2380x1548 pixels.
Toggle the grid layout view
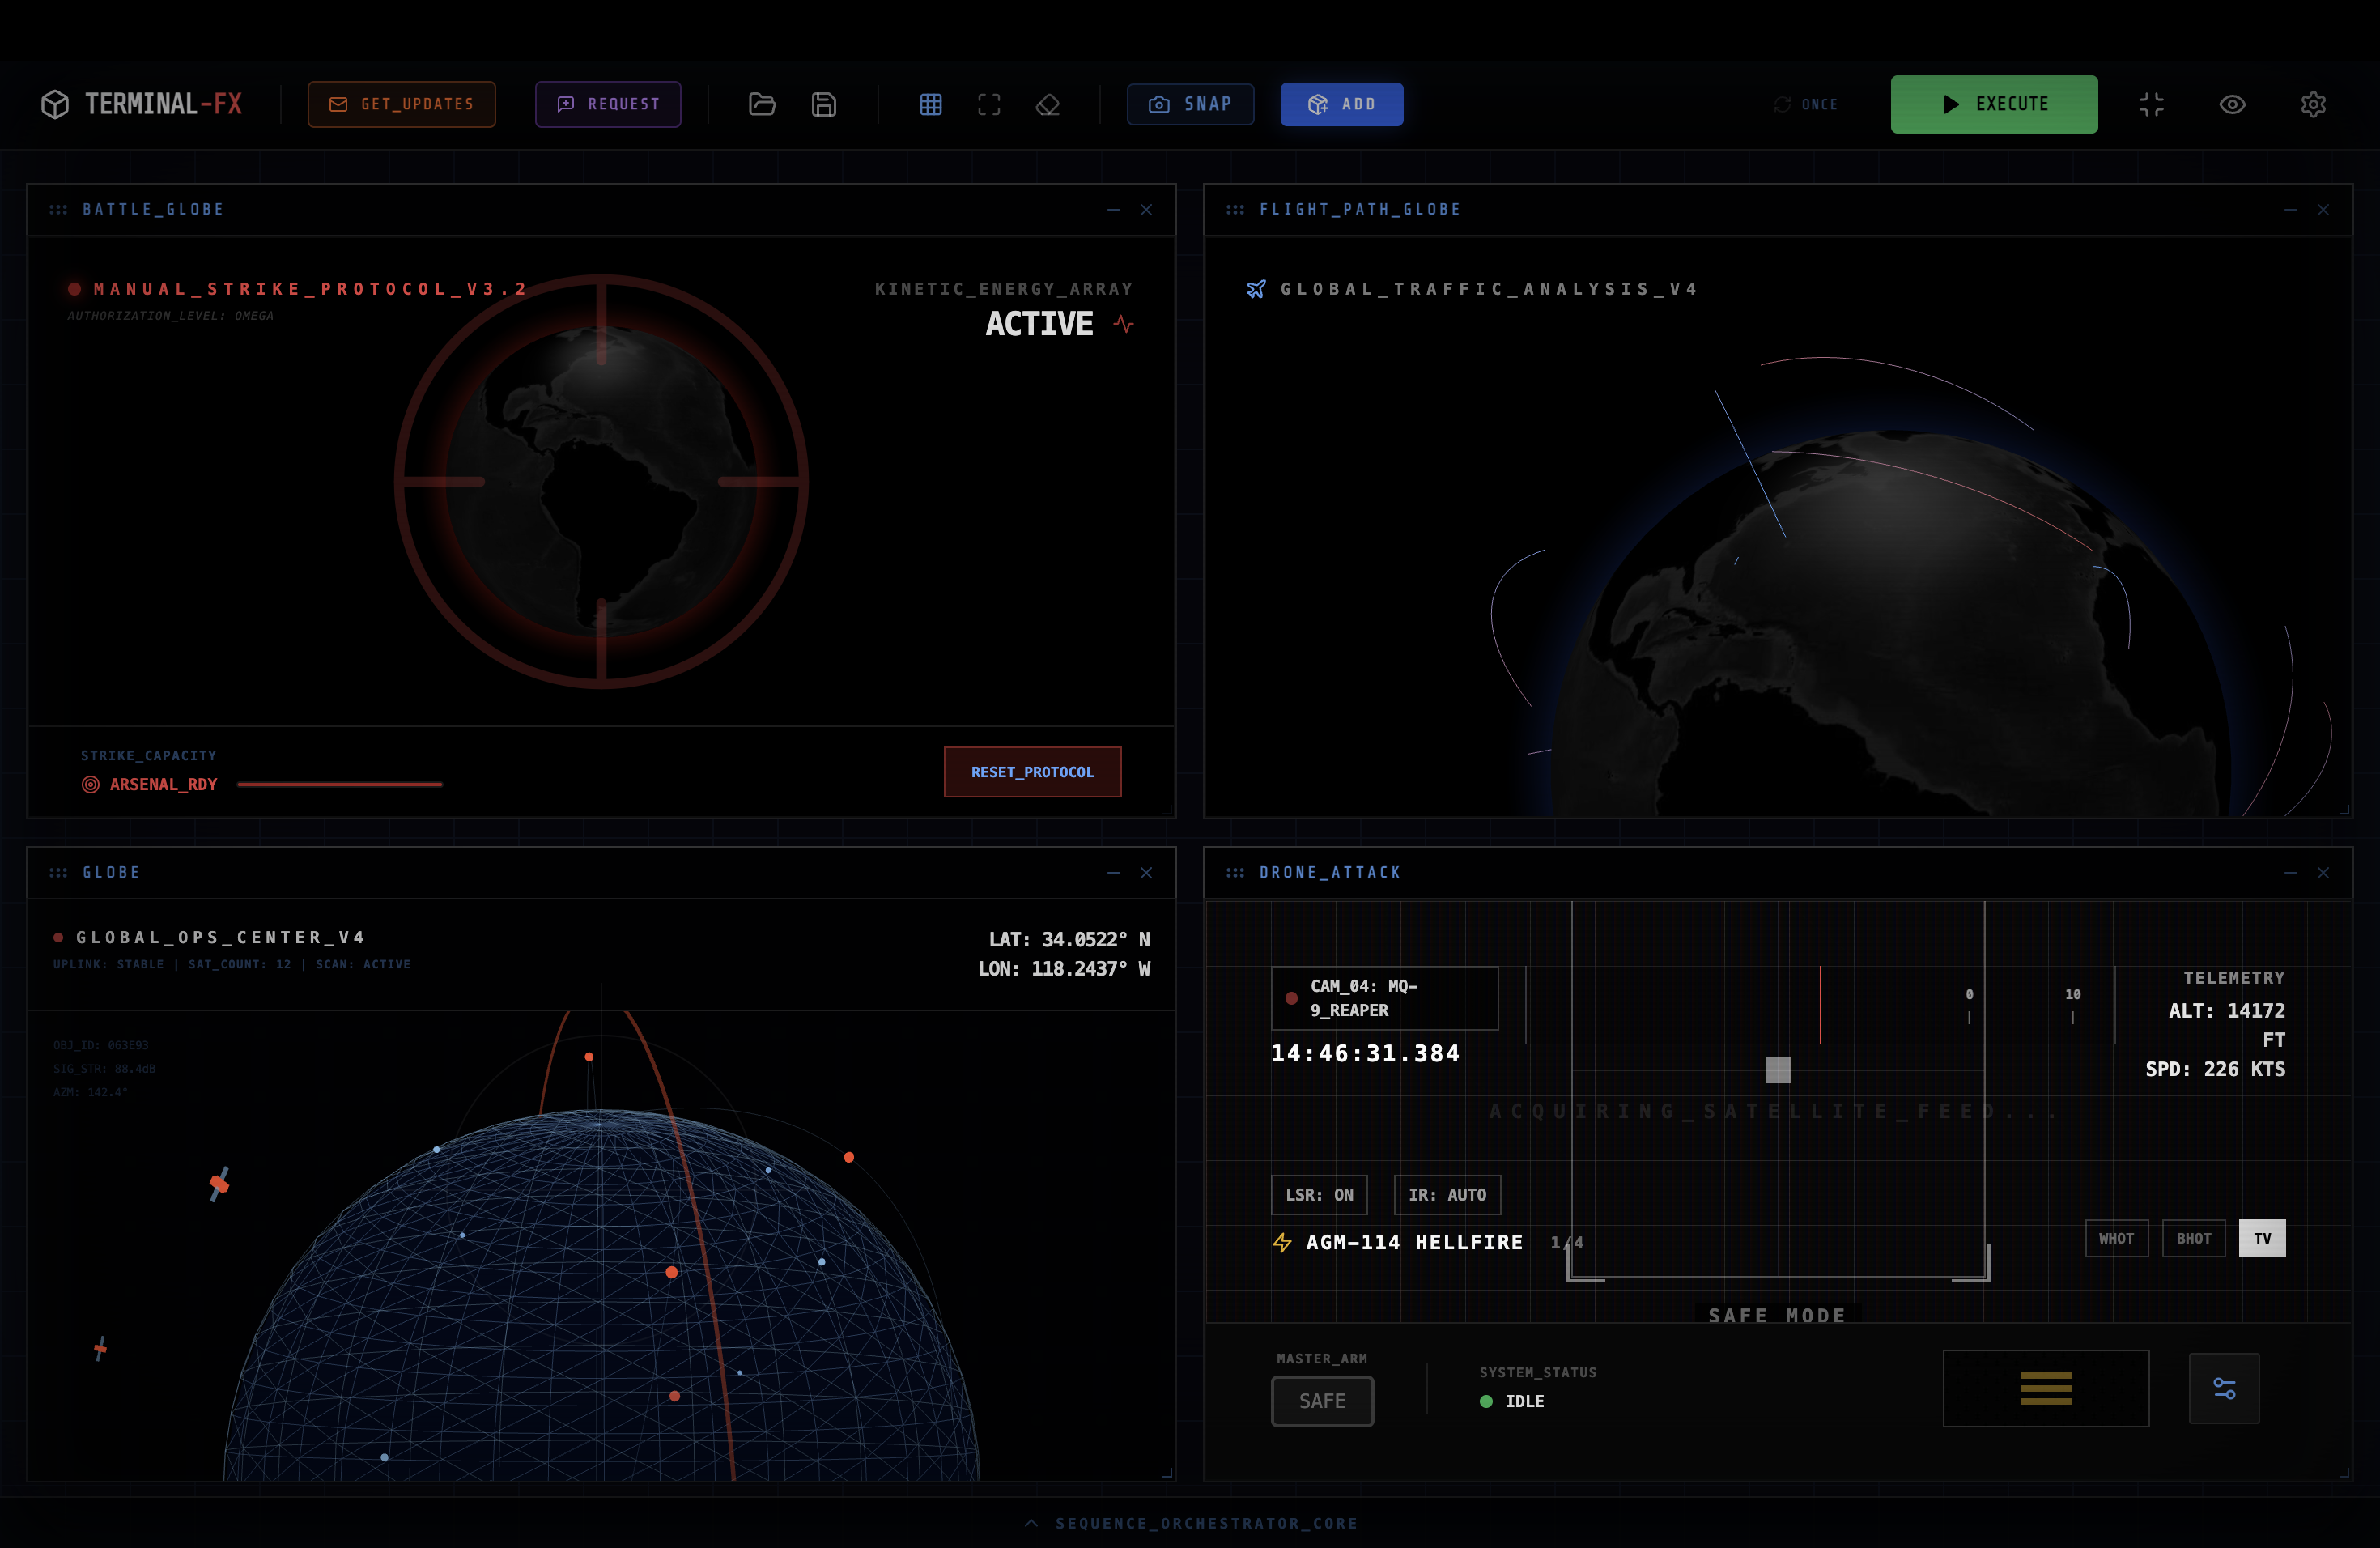click(x=931, y=104)
